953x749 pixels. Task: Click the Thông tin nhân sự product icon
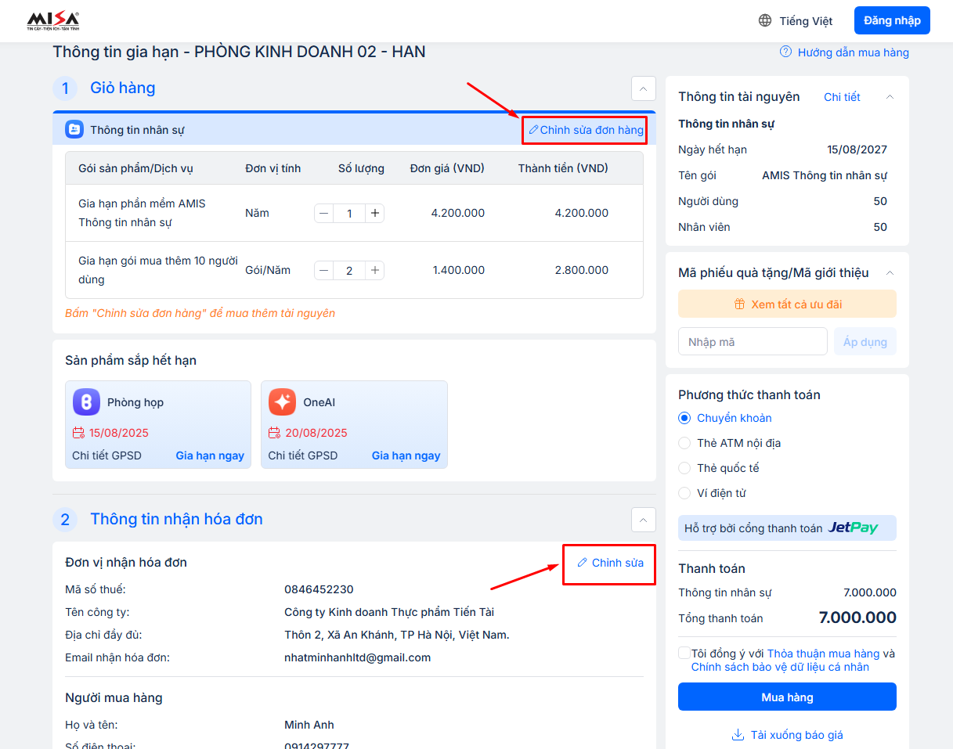click(74, 130)
